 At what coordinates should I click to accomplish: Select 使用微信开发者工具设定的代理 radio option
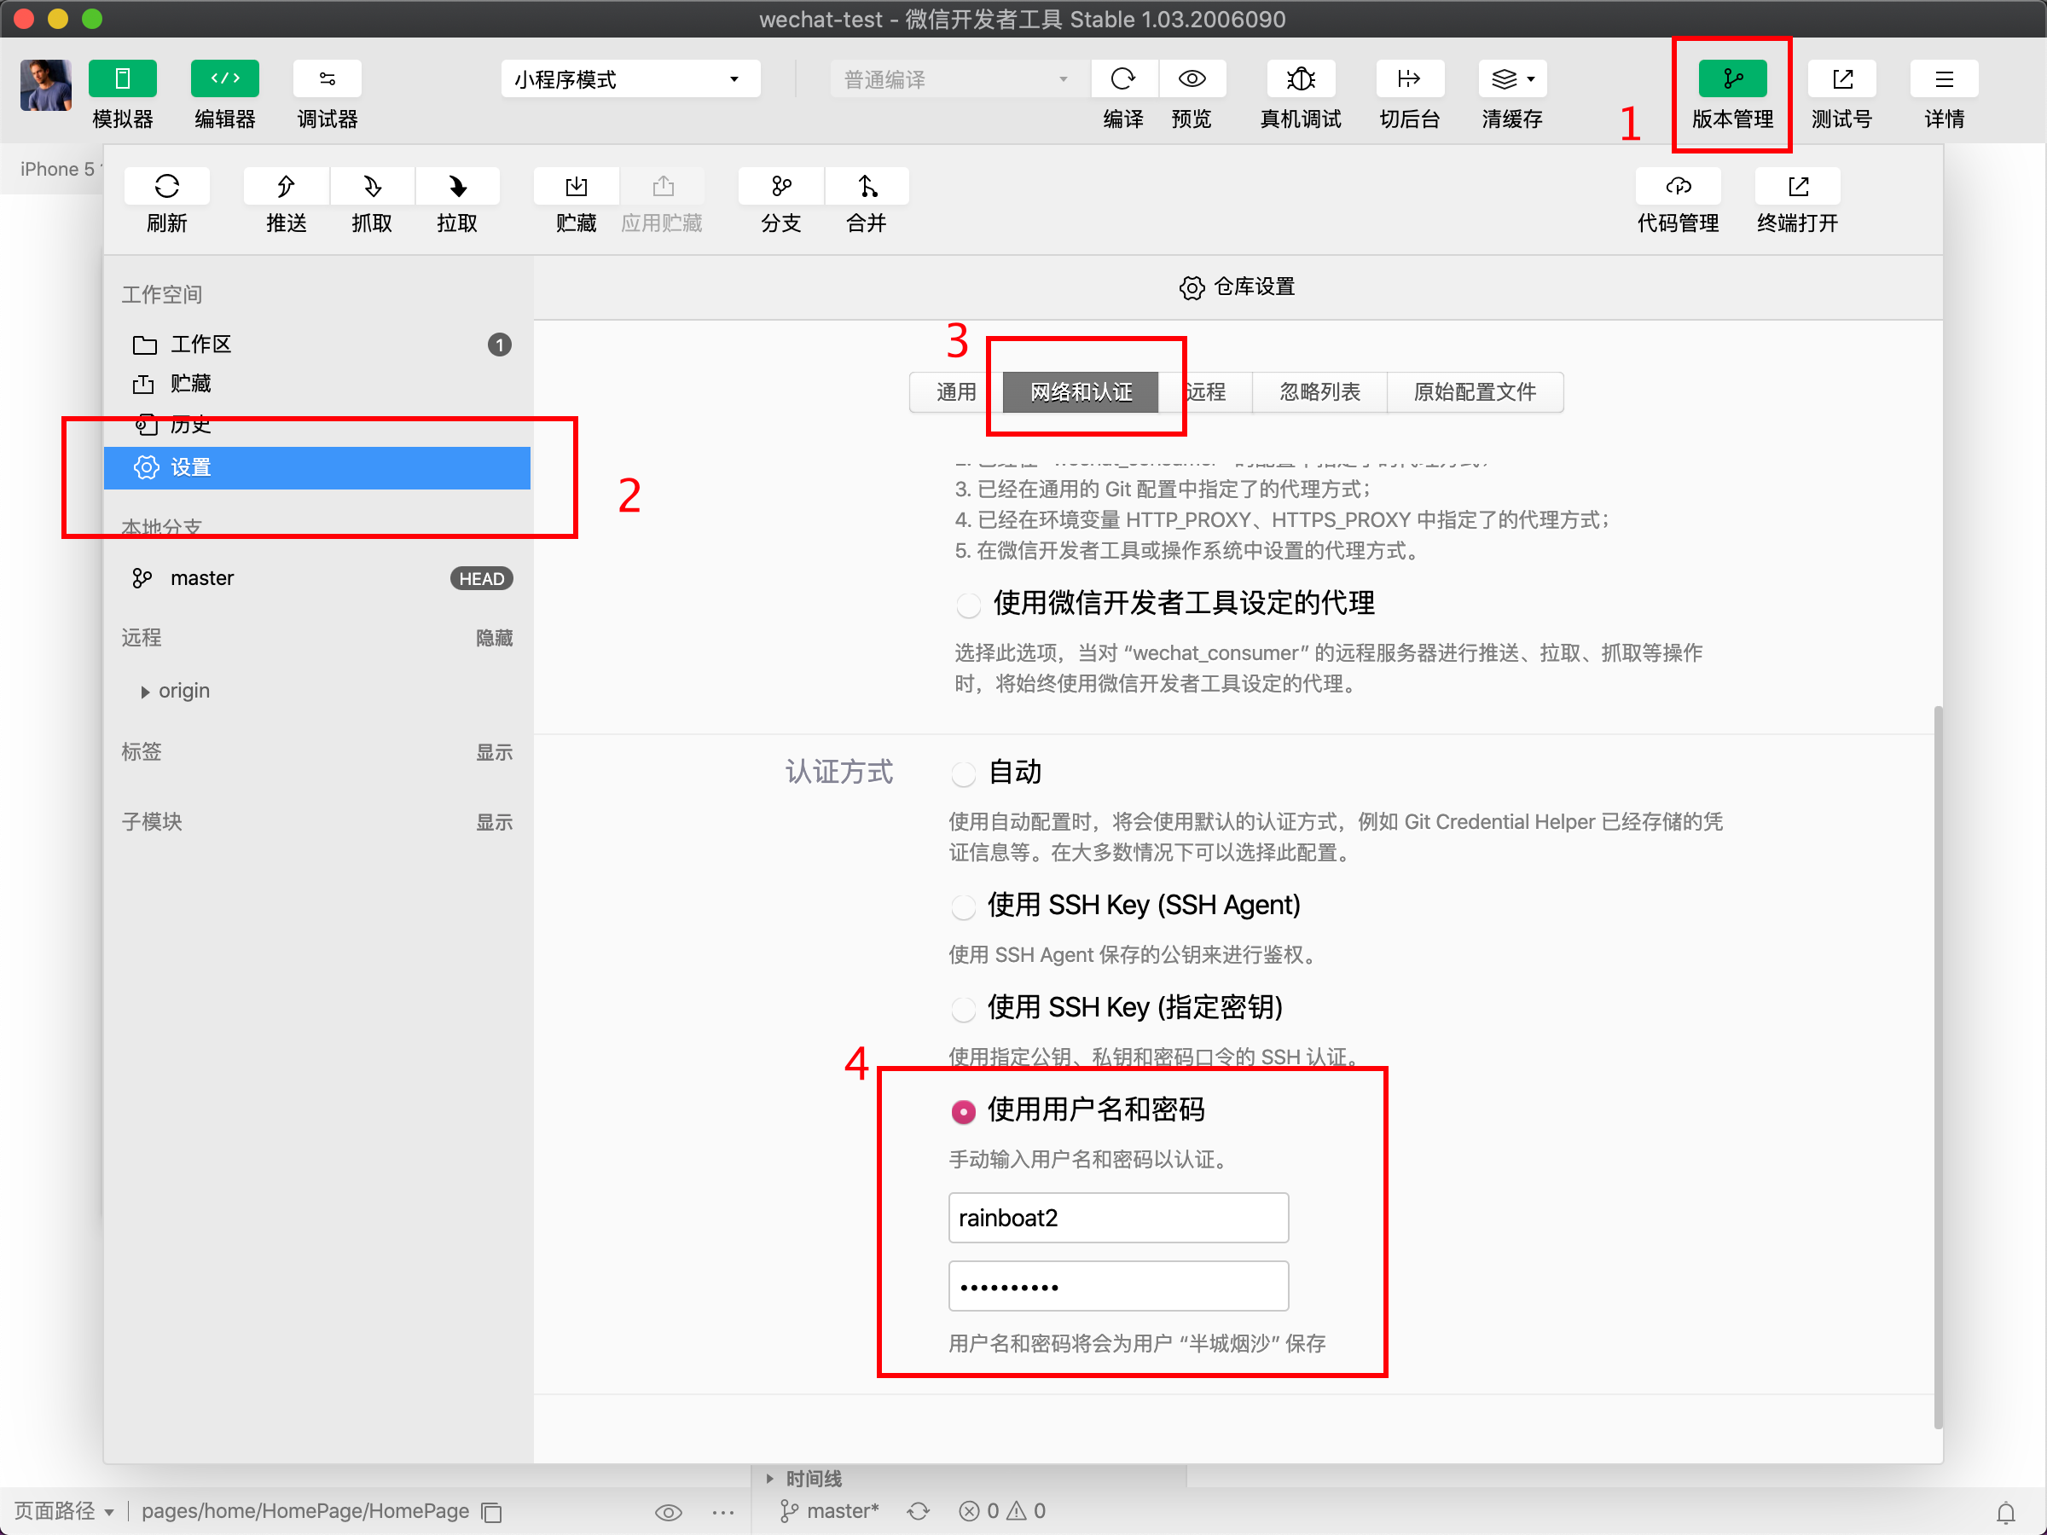968,605
